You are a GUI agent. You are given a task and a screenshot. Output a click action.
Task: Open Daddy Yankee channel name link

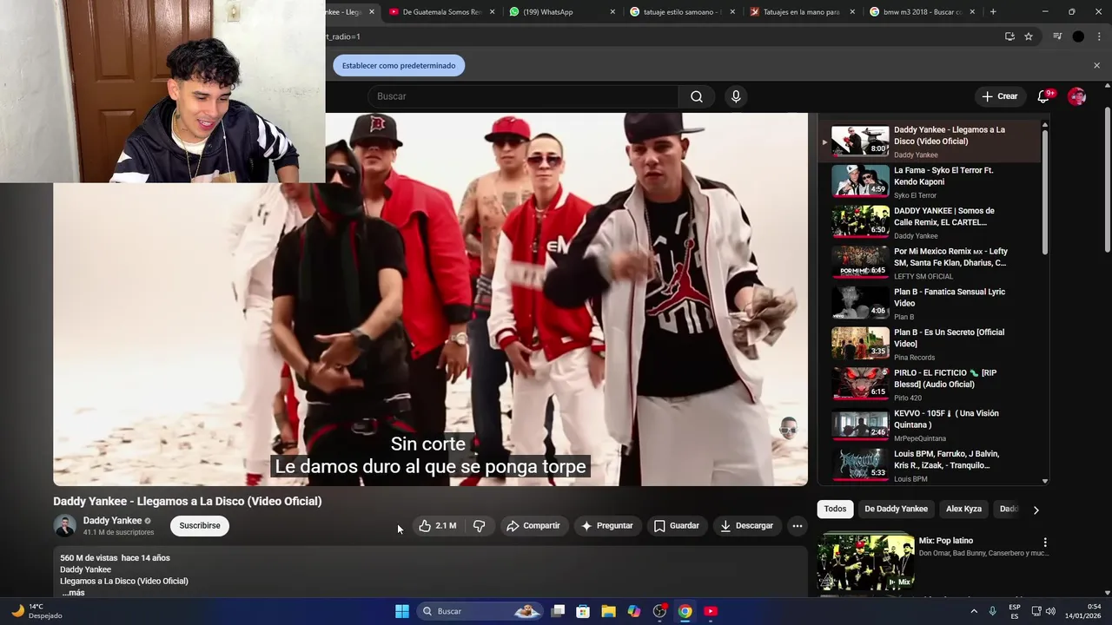pos(112,521)
